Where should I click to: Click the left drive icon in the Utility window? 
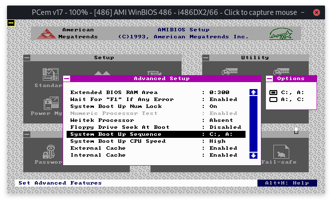(x=230, y=72)
